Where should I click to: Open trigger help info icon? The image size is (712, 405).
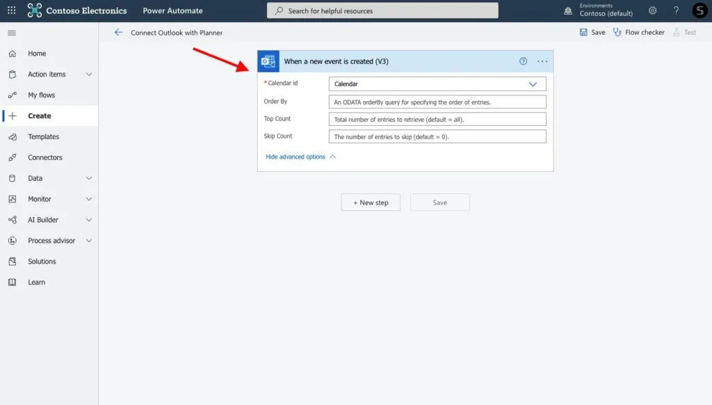[523, 61]
